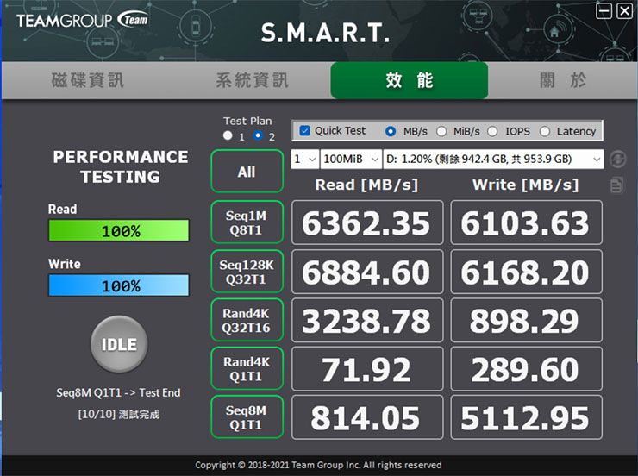Start the Rand4K Q32T16 test
The width and height of the screenshot is (638, 476).
coord(247,320)
